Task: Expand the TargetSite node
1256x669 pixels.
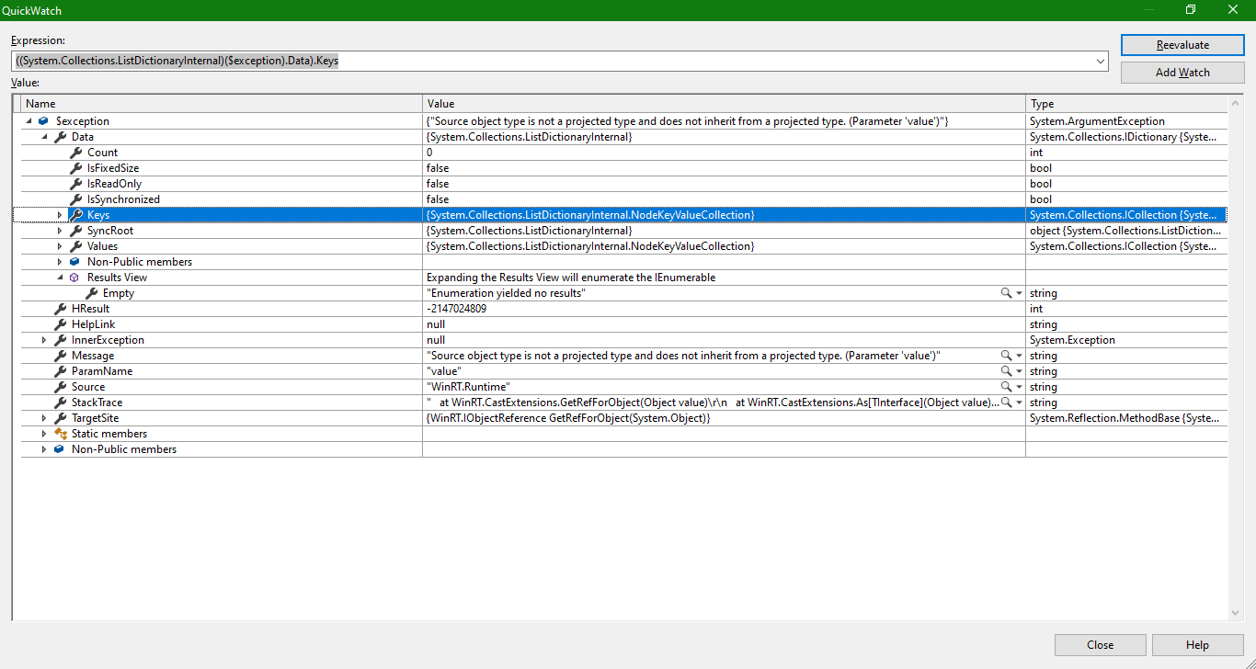Action: [44, 417]
